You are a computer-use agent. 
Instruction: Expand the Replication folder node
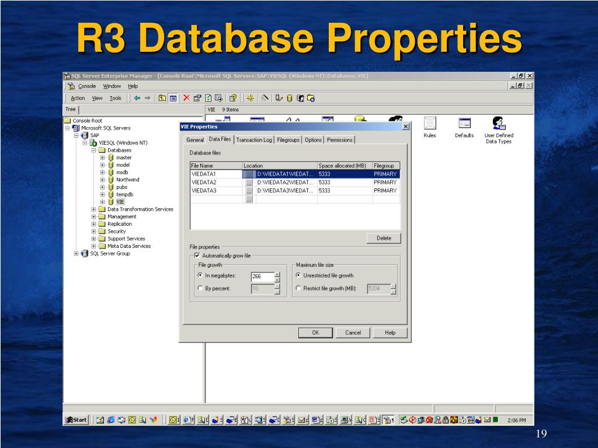tap(93, 224)
